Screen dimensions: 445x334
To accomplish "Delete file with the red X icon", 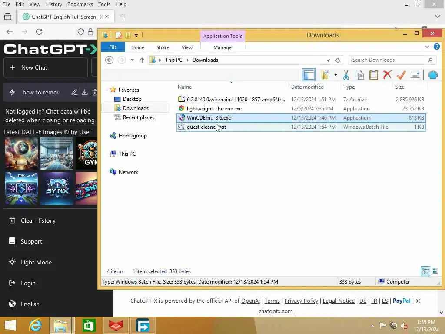I will pos(387,75).
